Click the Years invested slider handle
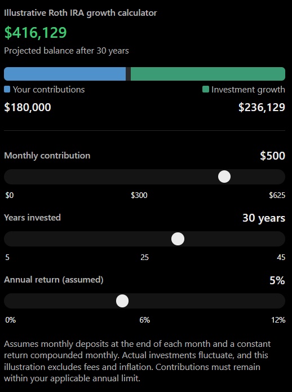Screen dimensions: 292x392 [x=178, y=239]
